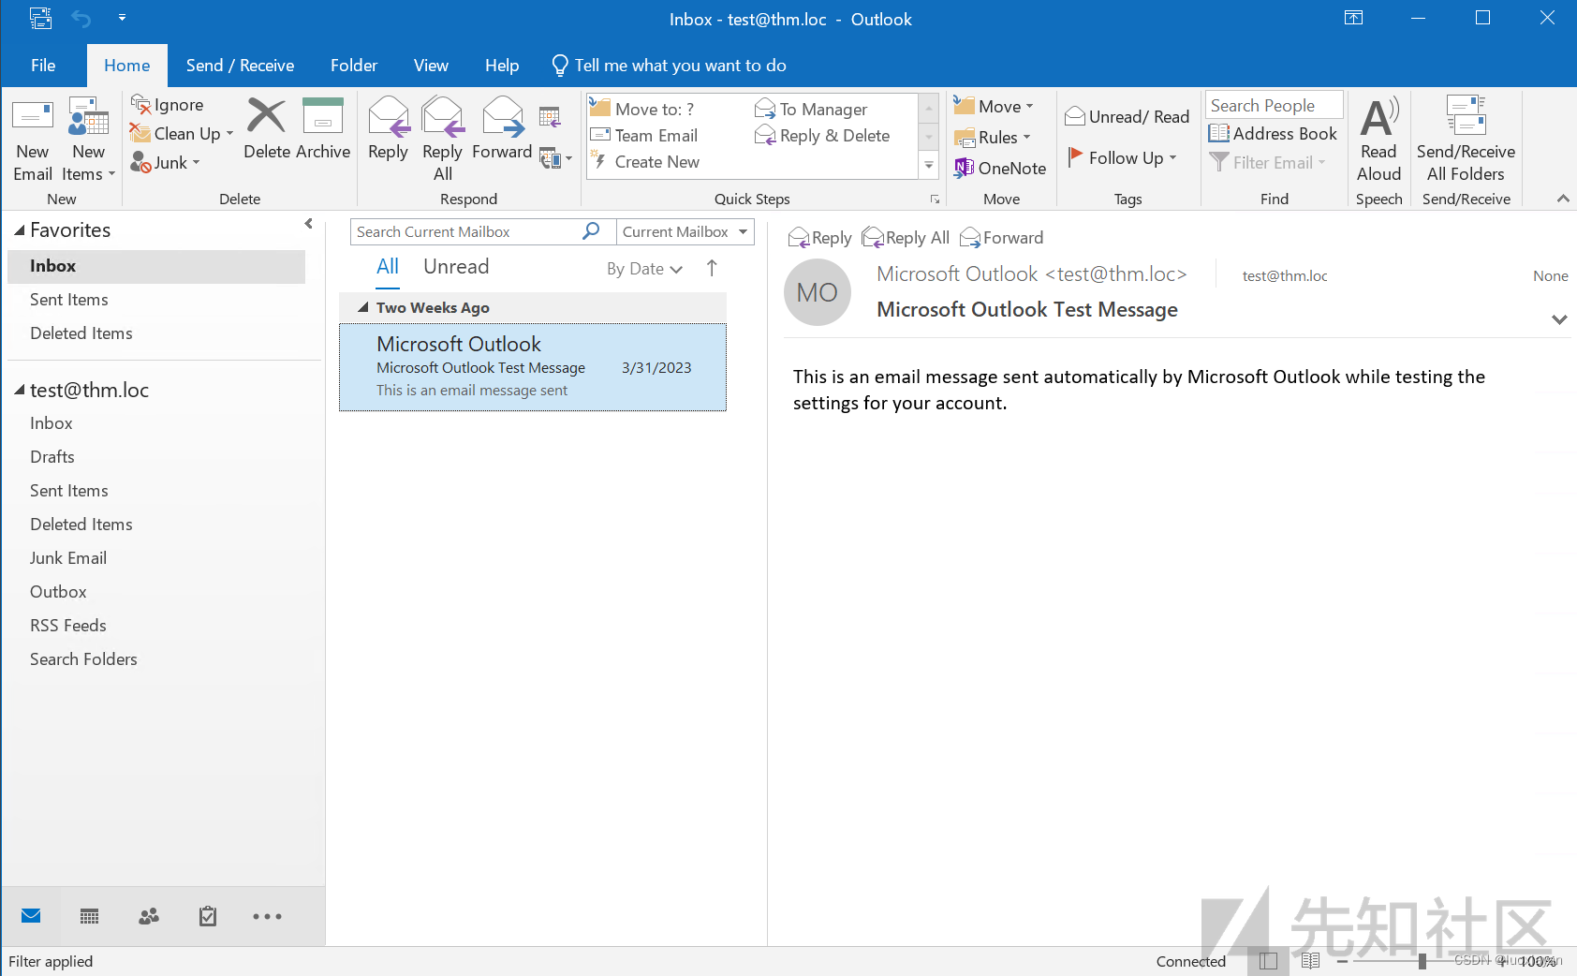Open the Clean Up dropdown
This screenshot has height=976, width=1577.
point(182,134)
